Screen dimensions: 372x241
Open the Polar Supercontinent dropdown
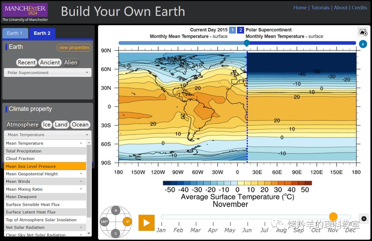click(x=48, y=73)
